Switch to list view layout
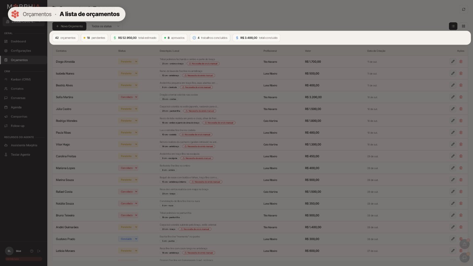The height and width of the screenshot is (266, 473). [x=453, y=26]
